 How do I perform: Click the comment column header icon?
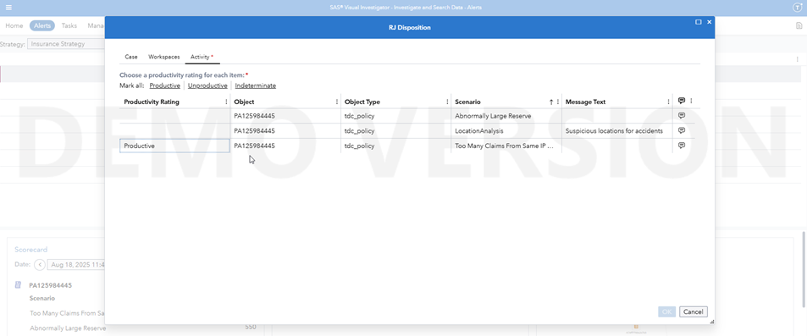(x=682, y=101)
